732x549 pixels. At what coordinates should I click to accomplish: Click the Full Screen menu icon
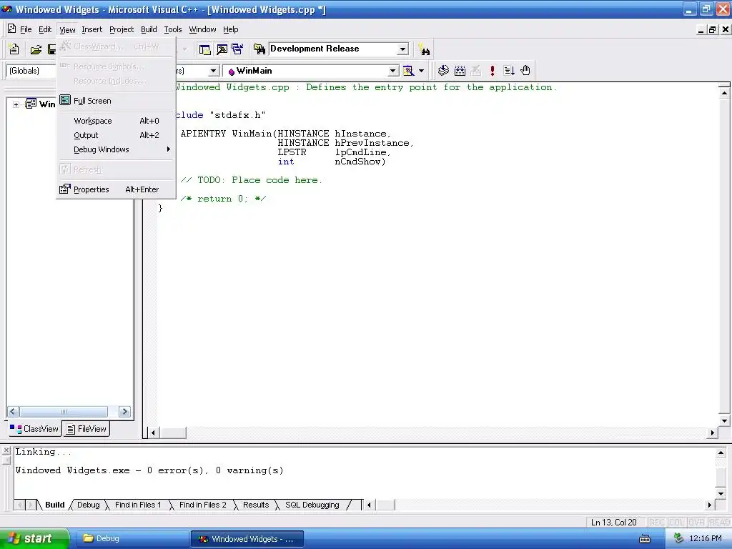point(65,100)
